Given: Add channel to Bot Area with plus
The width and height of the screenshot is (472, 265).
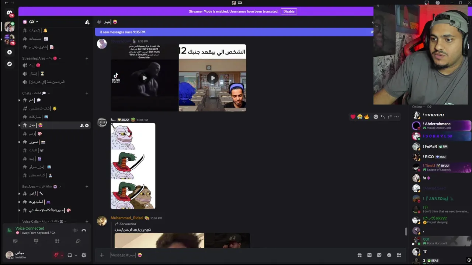Looking at the screenshot, I should [87, 187].
